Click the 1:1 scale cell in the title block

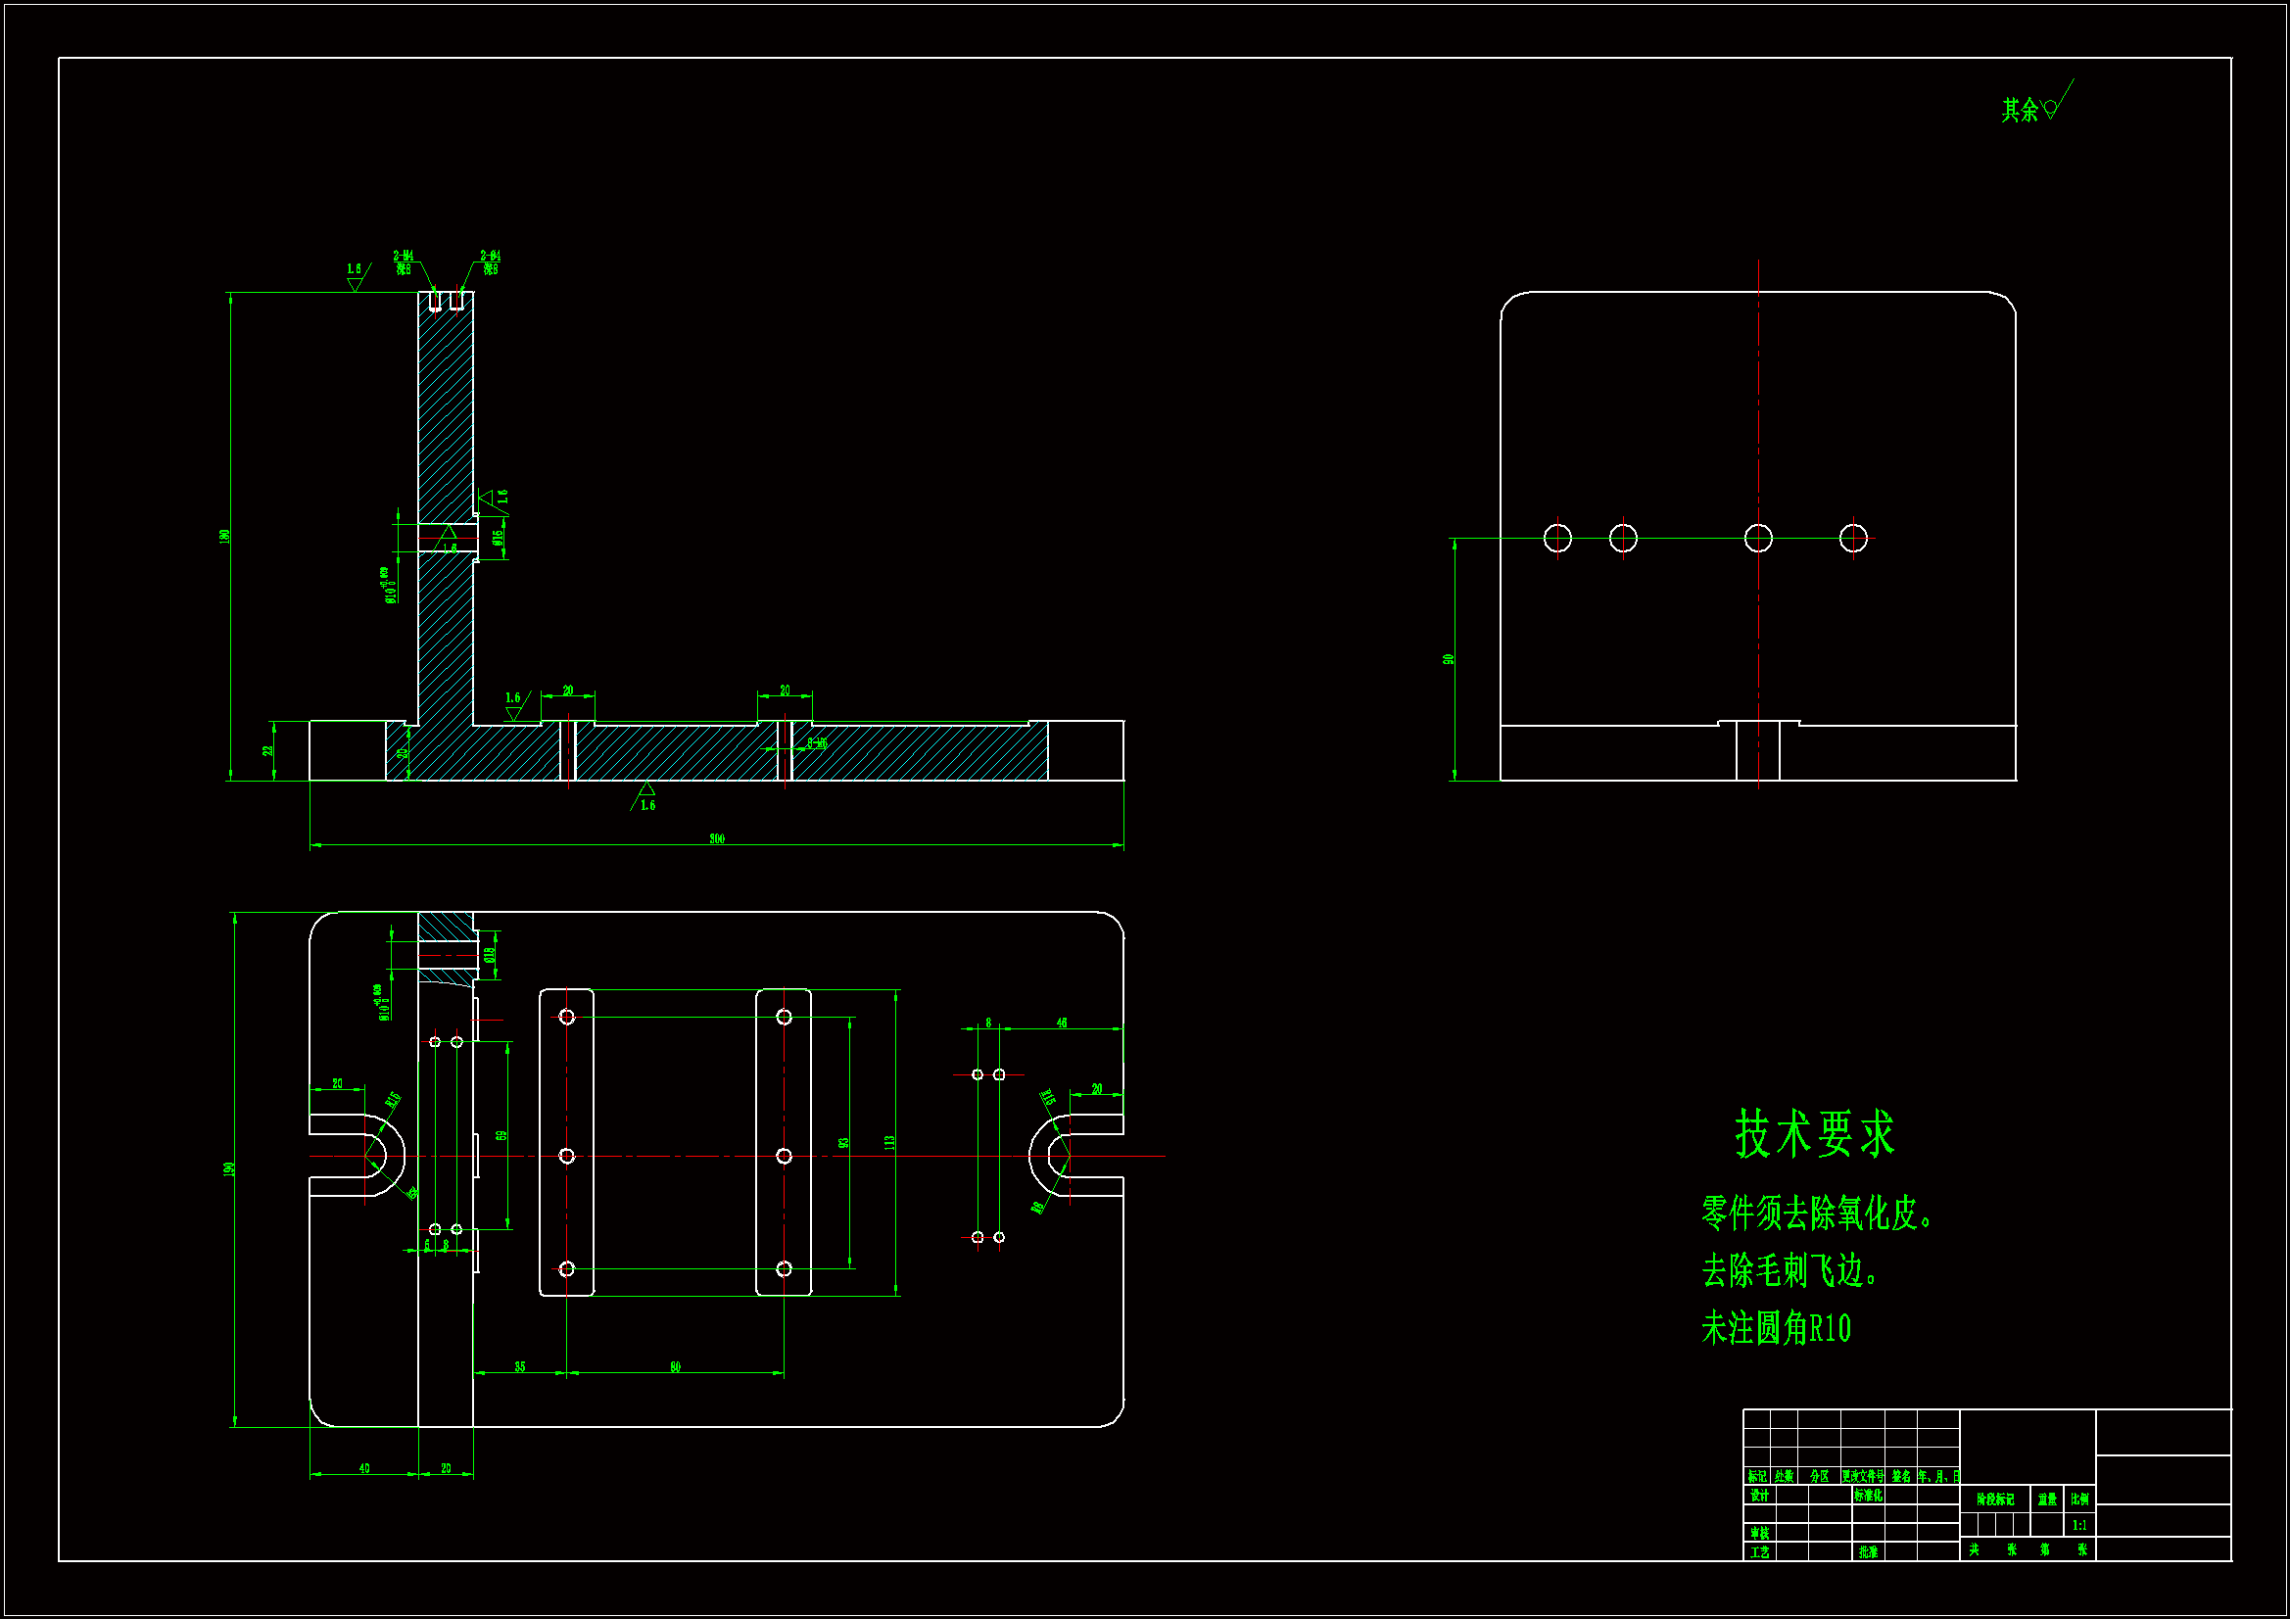(2078, 1525)
